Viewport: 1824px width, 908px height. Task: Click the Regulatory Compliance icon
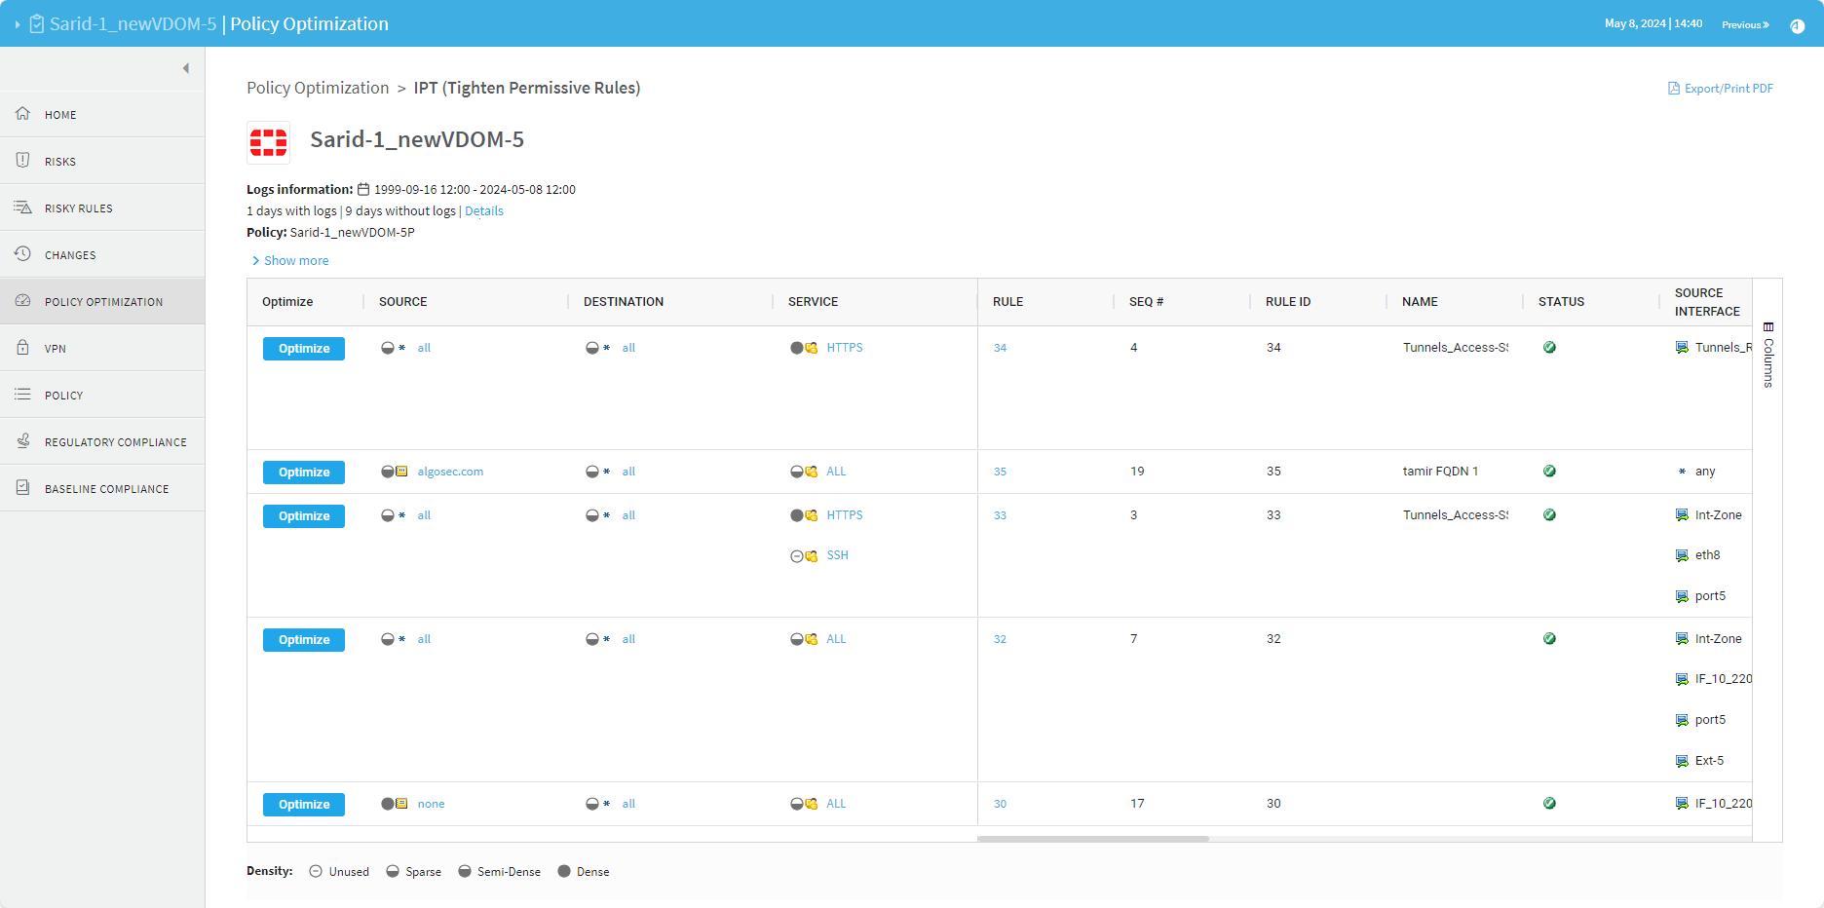22,441
